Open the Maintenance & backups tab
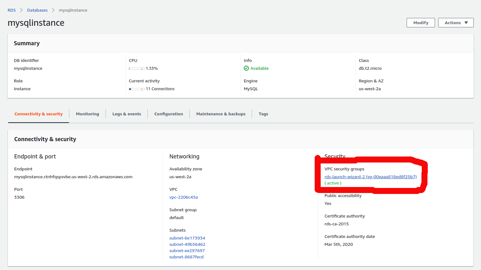This screenshot has width=481, height=270. (221, 114)
